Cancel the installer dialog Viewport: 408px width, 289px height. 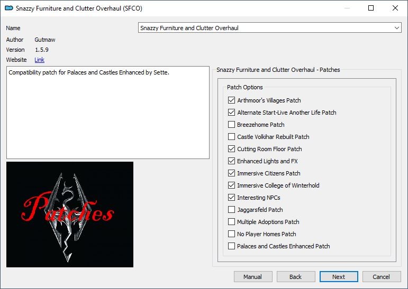pyautogui.click(x=382, y=277)
